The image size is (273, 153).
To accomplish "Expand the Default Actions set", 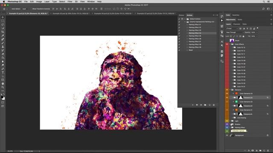I will pos(185,19).
